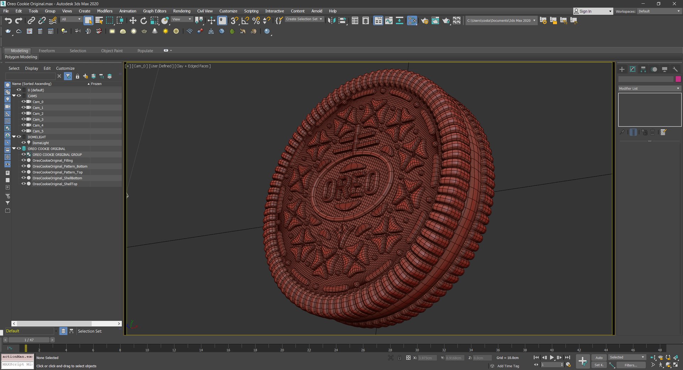
Task: Open the Arnold menu
Action: point(317,11)
